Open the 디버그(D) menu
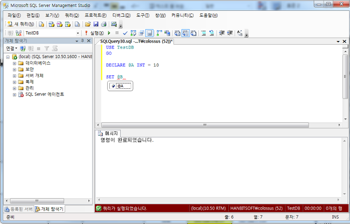The height and width of the screenshot is (224, 350). coord(122,16)
